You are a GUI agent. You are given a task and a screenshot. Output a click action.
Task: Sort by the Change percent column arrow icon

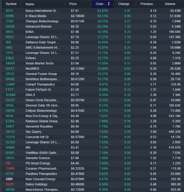pos(109,4)
